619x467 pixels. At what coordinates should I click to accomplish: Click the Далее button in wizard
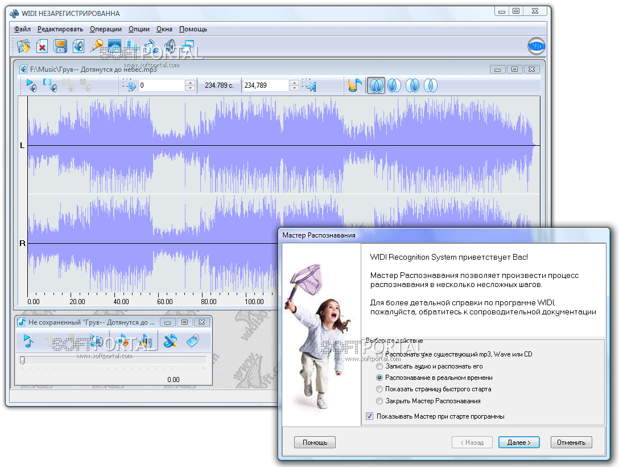519,443
